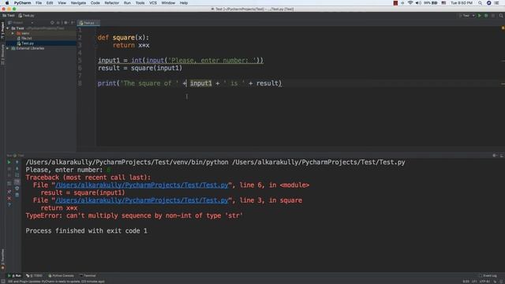Stop the process in Run panel
The width and height of the screenshot is (505, 284).
pyautogui.click(x=9, y=169)
